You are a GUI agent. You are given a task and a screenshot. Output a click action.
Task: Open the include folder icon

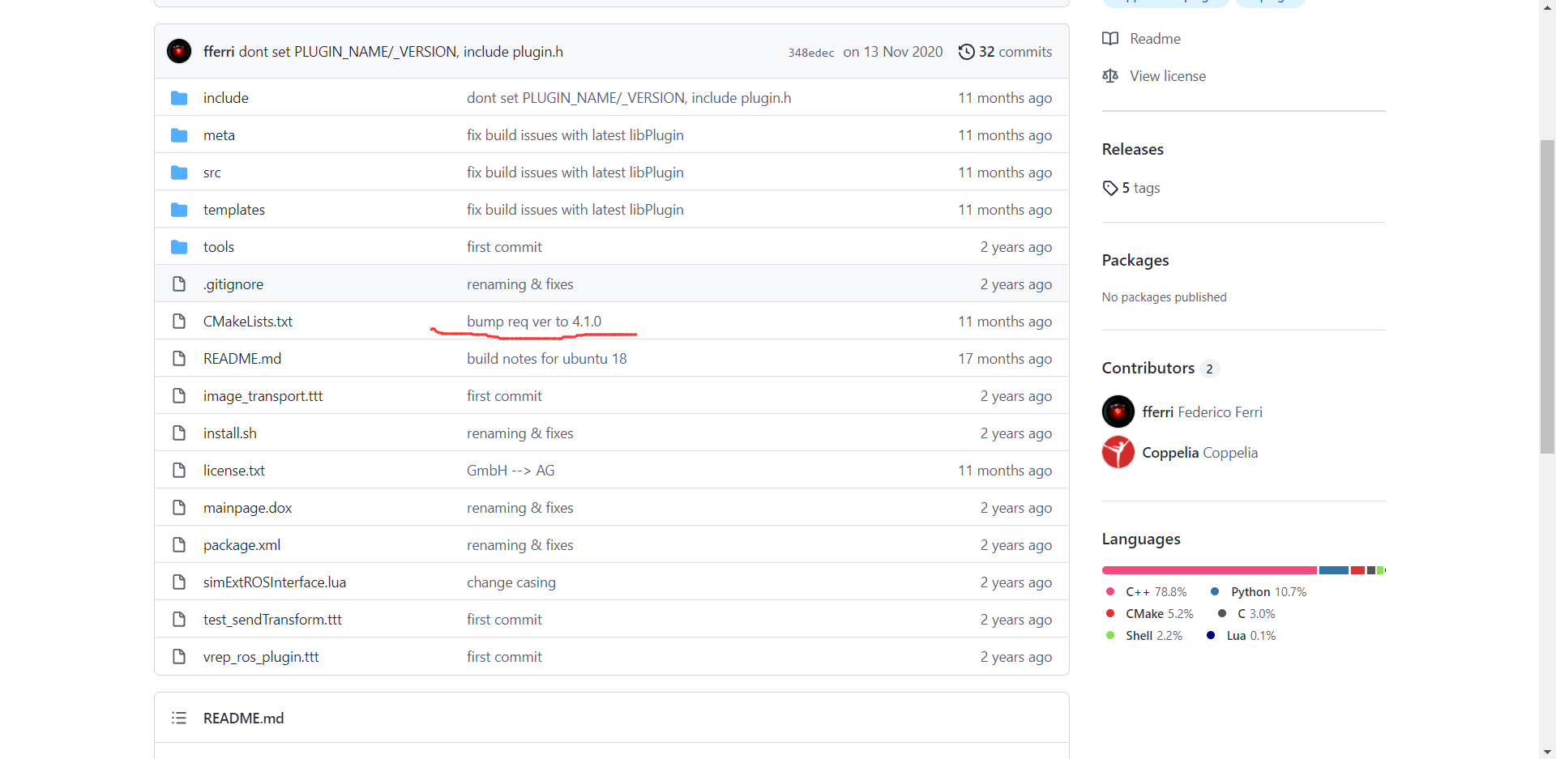coord(179,98)
